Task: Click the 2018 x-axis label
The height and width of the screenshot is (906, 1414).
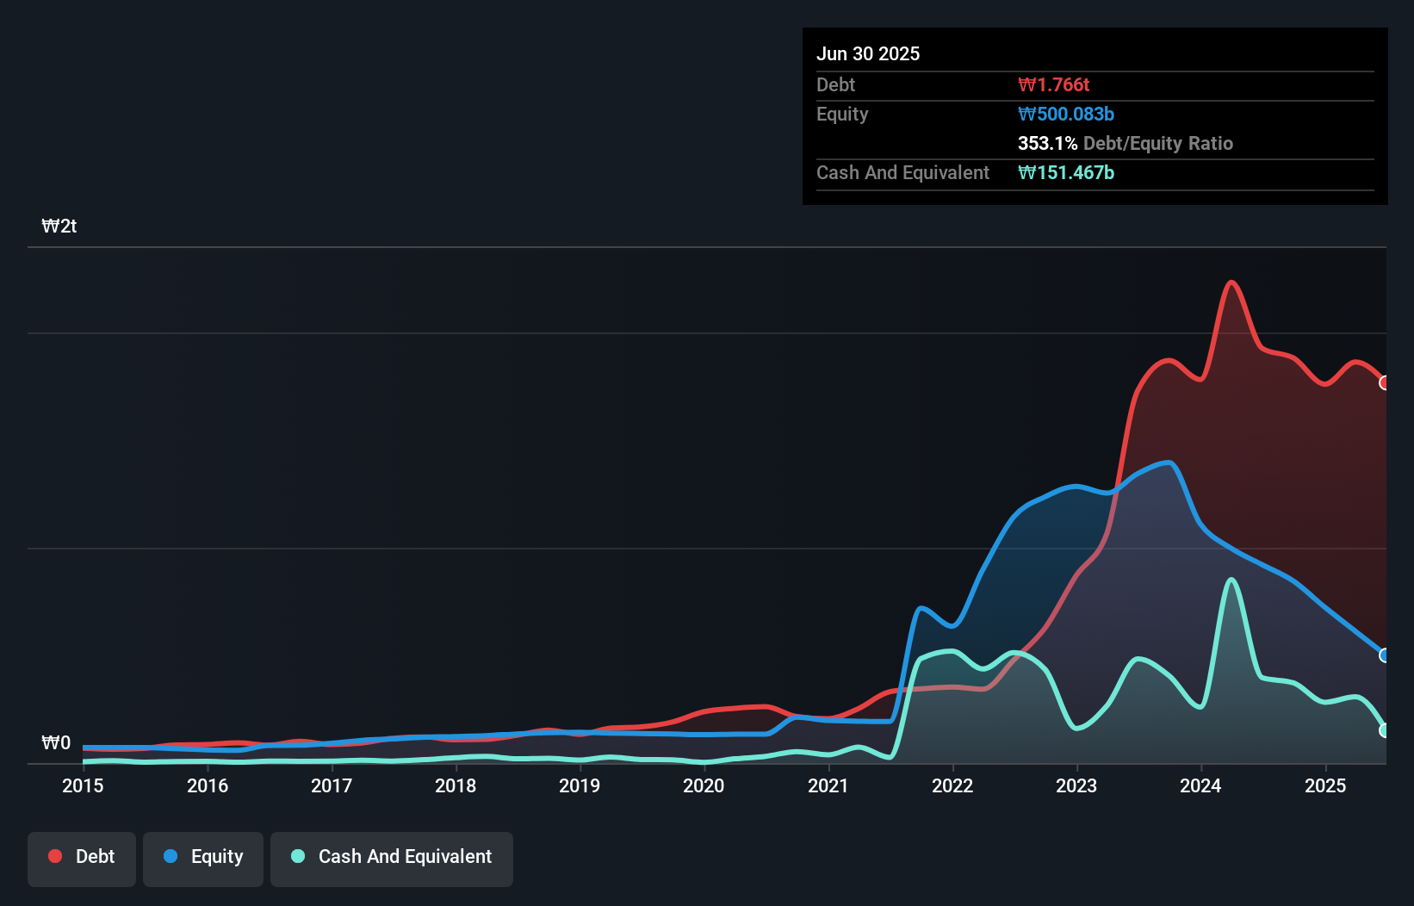Action: click(x=456, y=785)
